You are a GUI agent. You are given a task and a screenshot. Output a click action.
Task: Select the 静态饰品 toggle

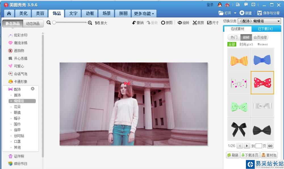tap(13, 23)
